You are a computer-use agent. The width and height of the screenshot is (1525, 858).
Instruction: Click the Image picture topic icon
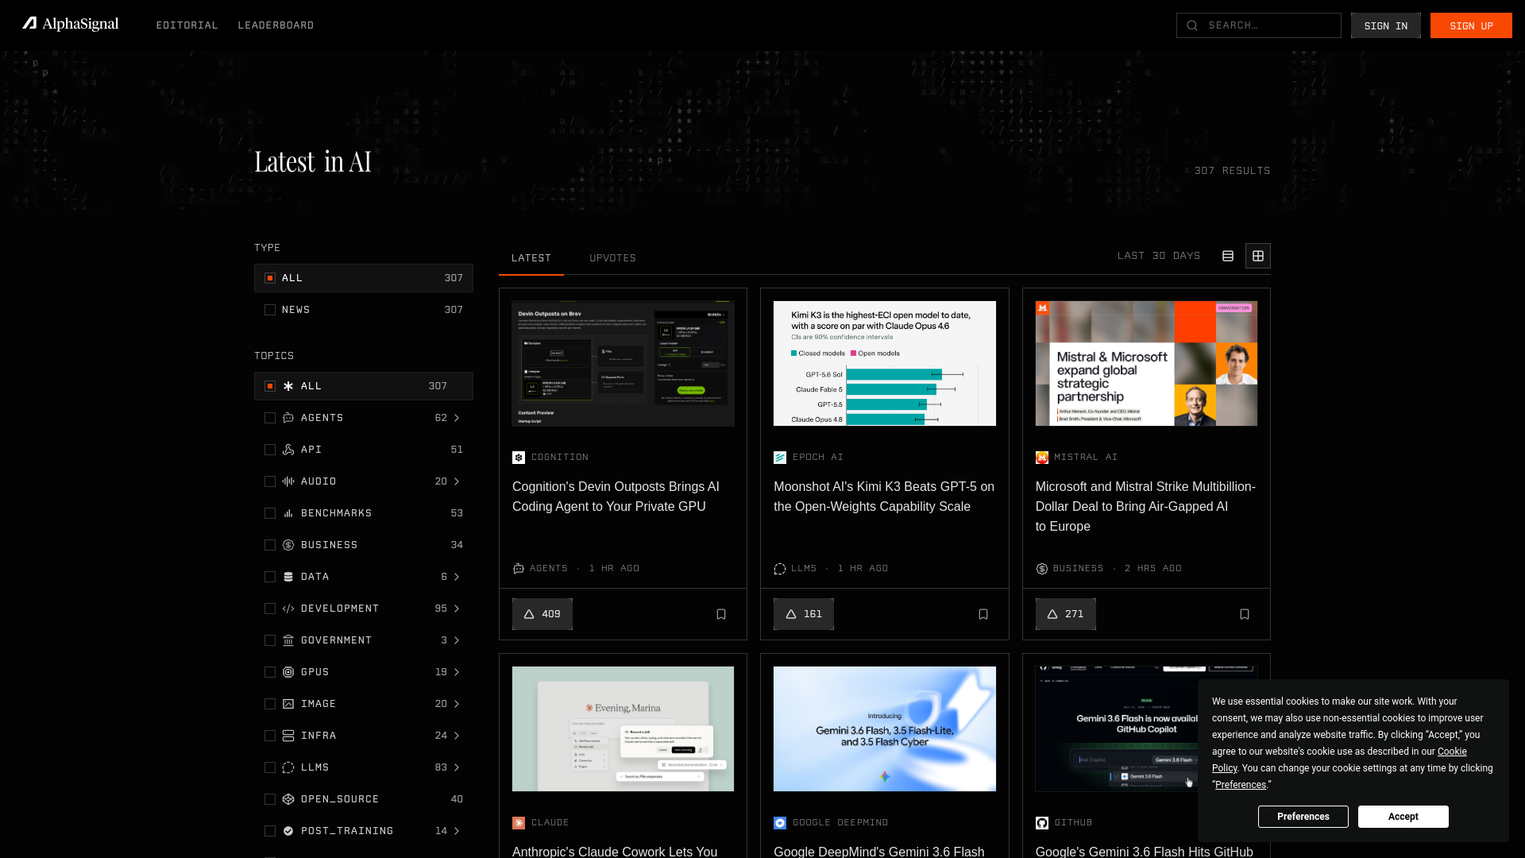288,704
